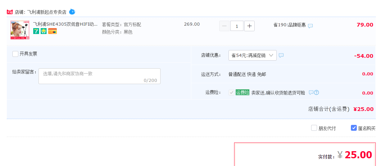Click the 颜色分类：黑色 text
The width and height of the screenshot is (381, 166).
pos(117,32)
